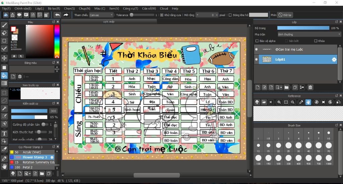The width and height of the screenshot is (343, 184).
Task: Zoom out the Reference panel
Action: tap(293, 102)
